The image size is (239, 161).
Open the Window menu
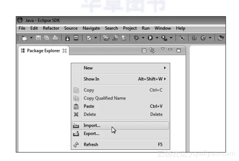click(x=163, y=28)
